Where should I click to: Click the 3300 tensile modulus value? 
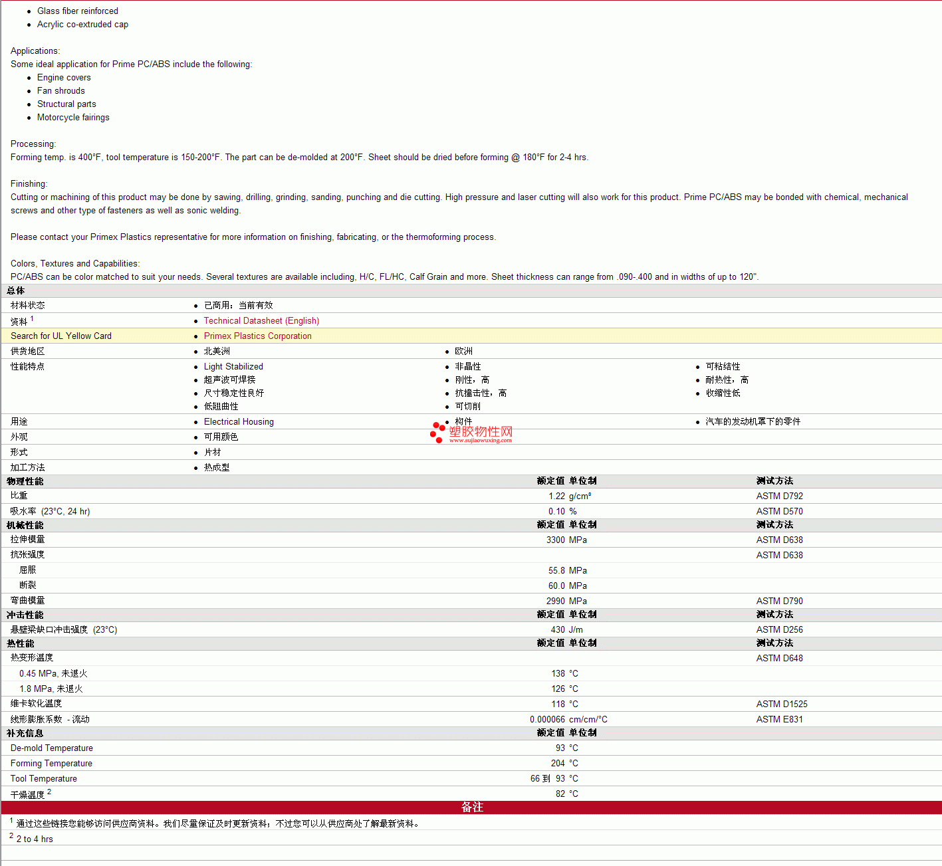(x=556, y=540)
